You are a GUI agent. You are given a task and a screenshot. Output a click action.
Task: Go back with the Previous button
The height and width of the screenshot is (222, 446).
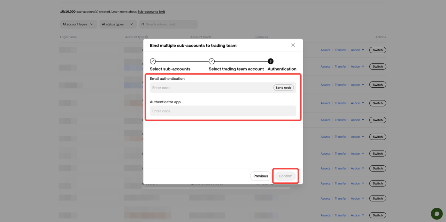(261, 176)
